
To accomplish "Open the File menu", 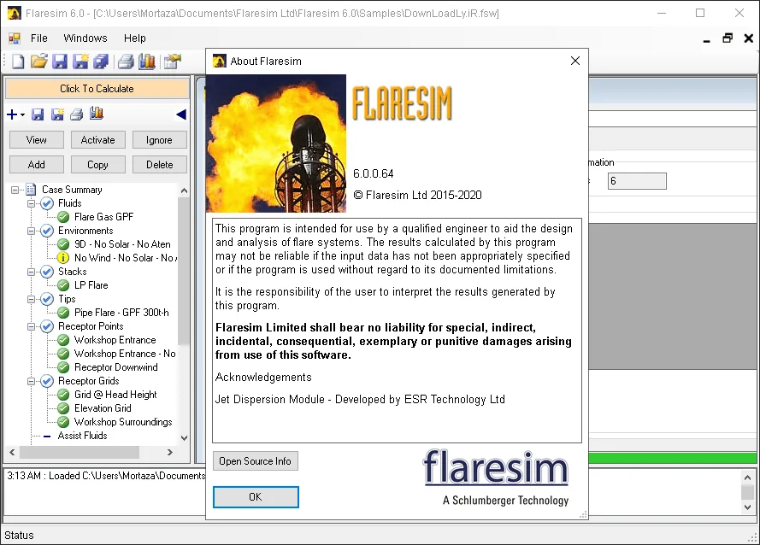I will point(38,38).
